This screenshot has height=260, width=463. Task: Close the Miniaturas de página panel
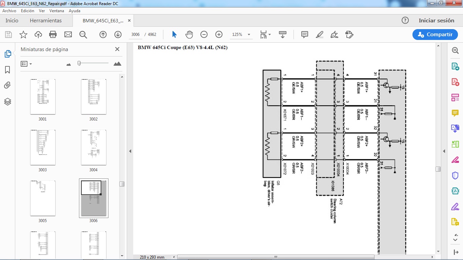[x=117, y=49]
